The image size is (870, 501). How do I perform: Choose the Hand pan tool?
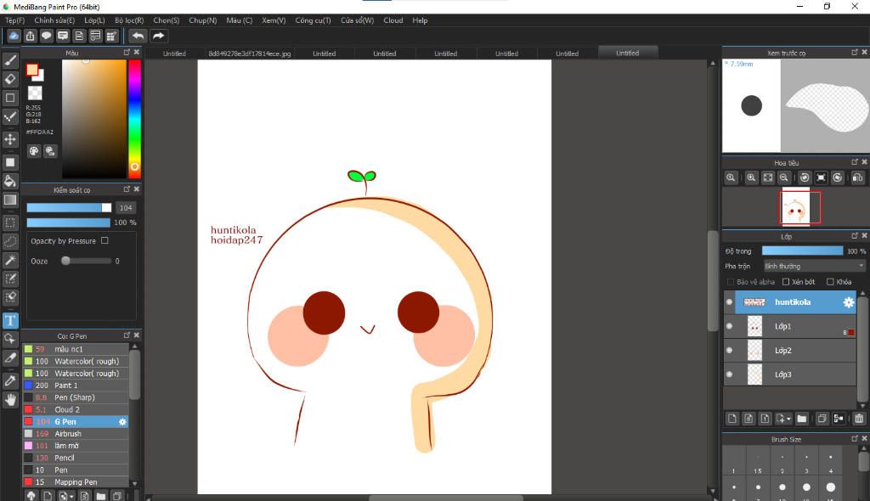tap(10, 399)
